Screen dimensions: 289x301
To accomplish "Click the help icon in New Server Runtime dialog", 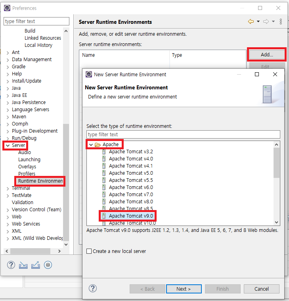I will [x=92, y=288].
